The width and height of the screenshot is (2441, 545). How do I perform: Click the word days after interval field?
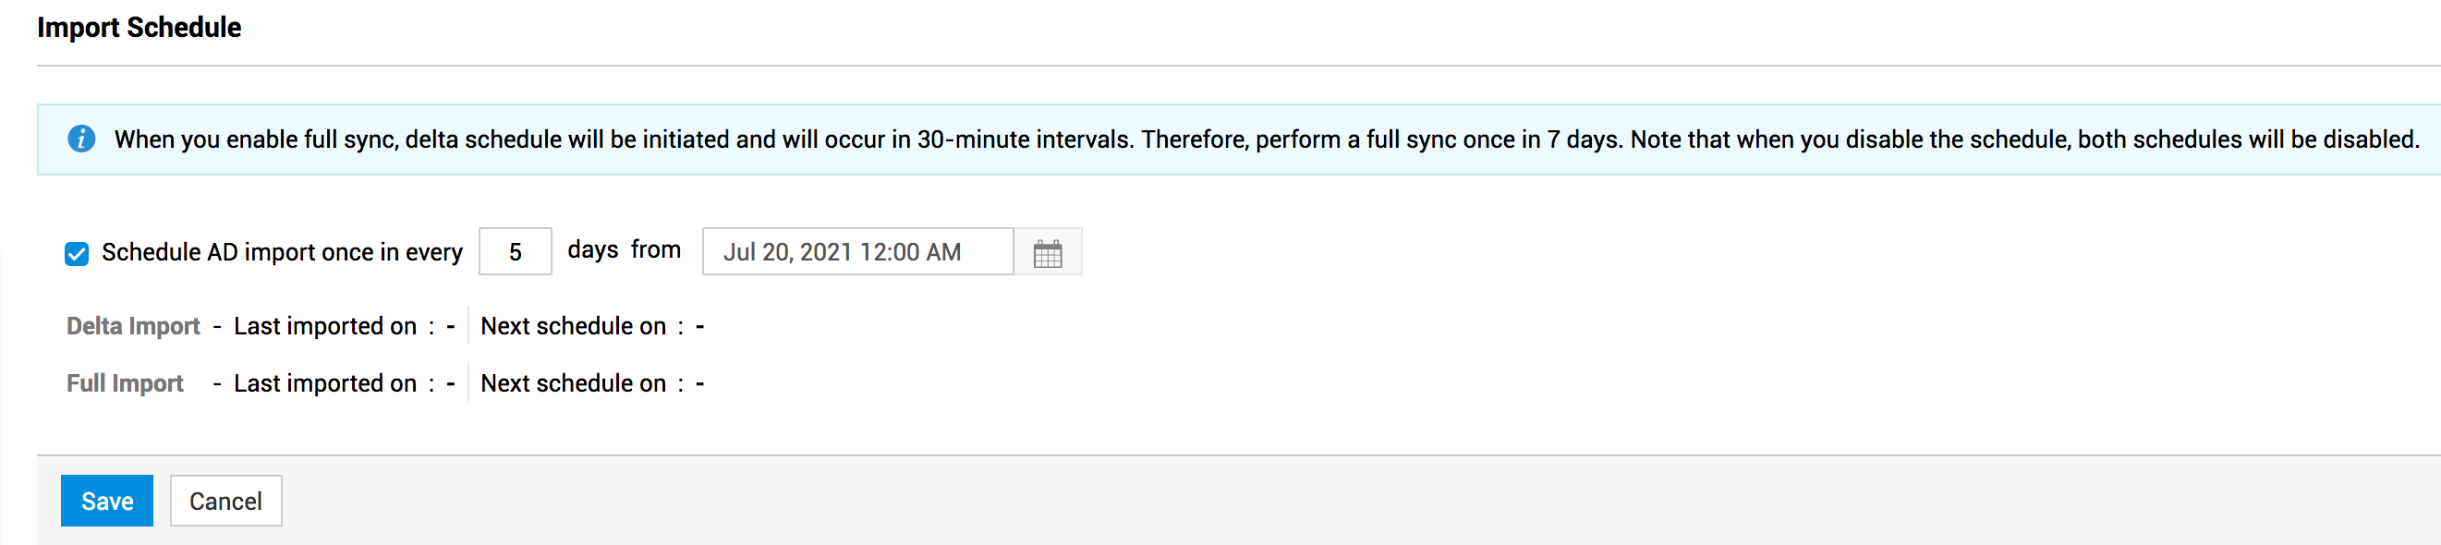[x=592, y=249]
